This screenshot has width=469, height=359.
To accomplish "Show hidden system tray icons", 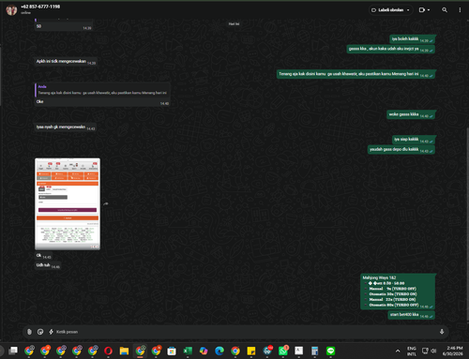I will [398, 351].
